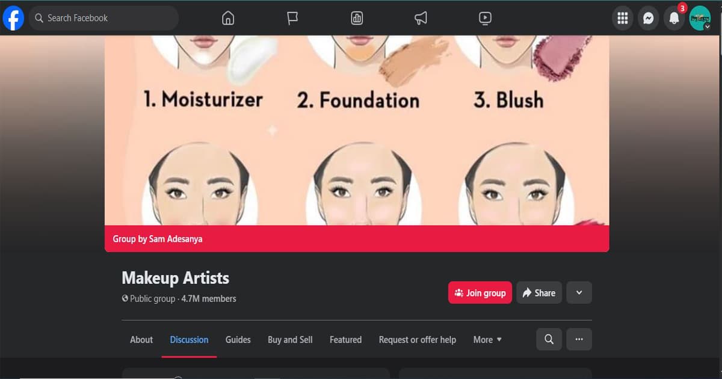Screen dimensions: 722x379
Task: Open the Buy and Sell tab
Action: 290,339
